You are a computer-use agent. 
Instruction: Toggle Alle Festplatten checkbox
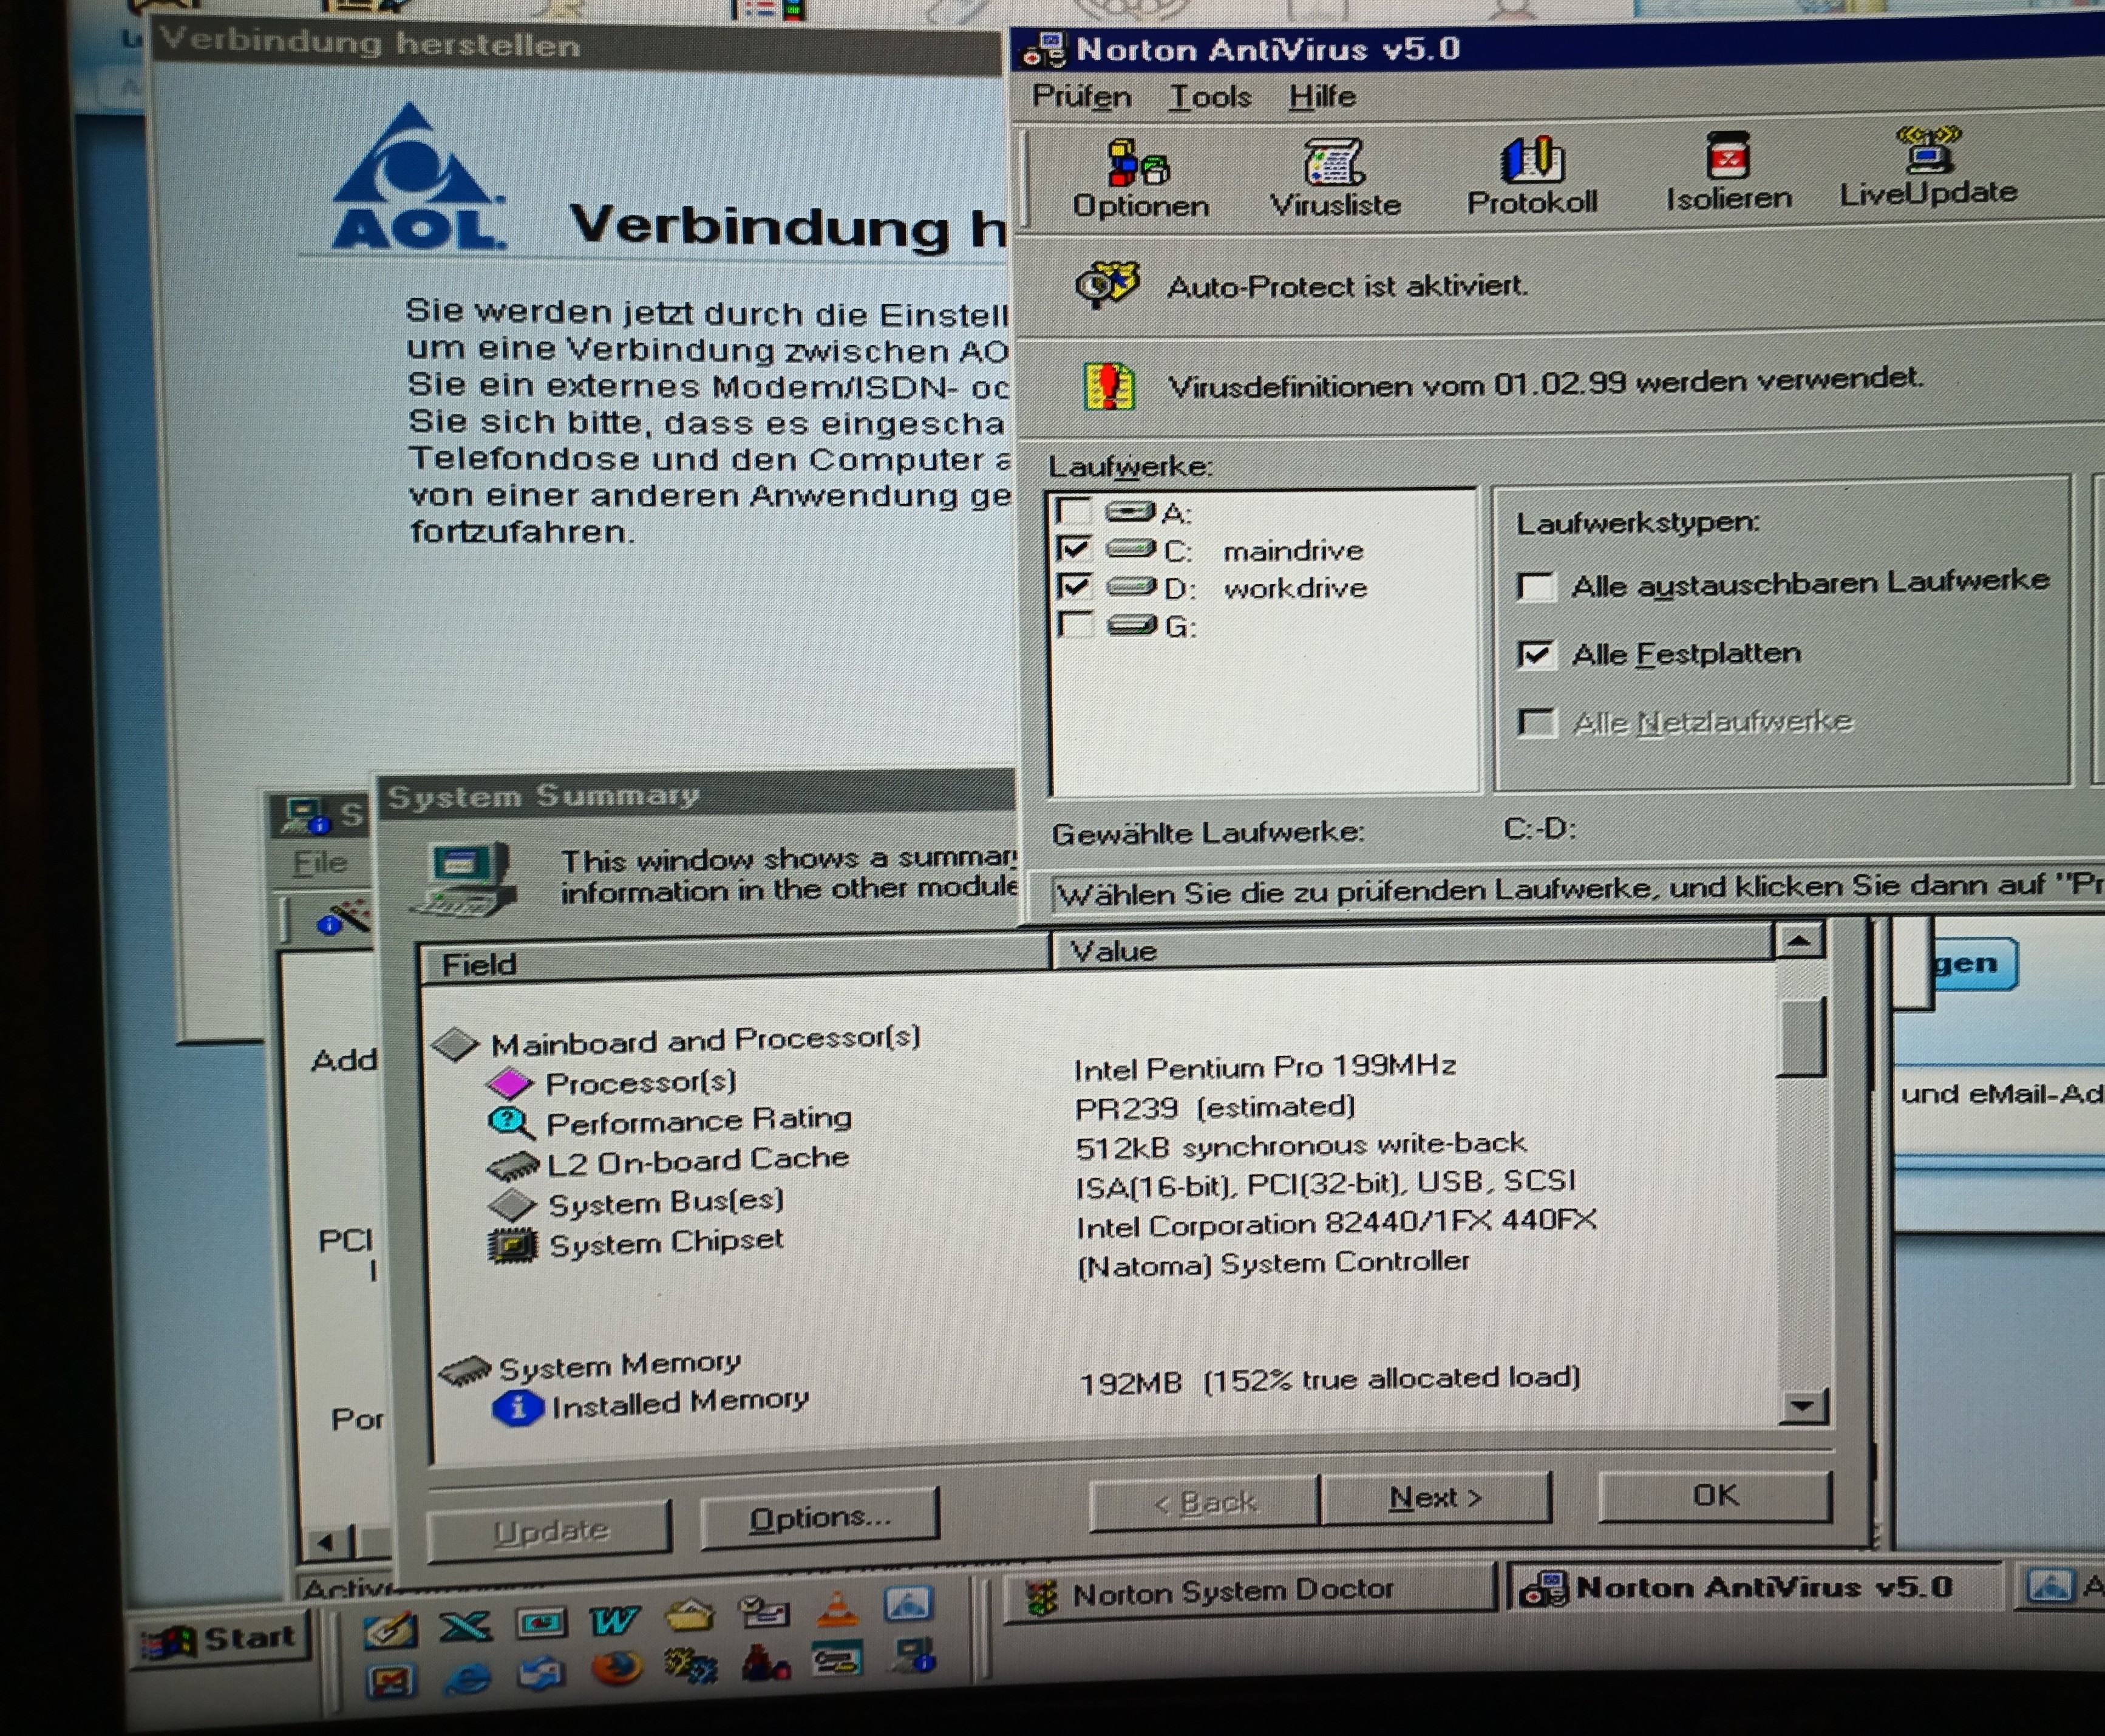[x=1535, y=655]
